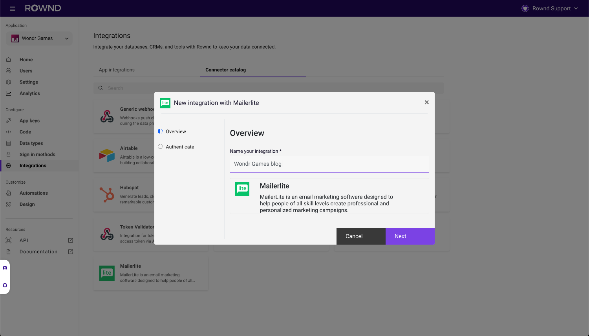Open the Airtable connector card
The height and width of the screenshot is (336, 589).
click(x=124, y=156)
